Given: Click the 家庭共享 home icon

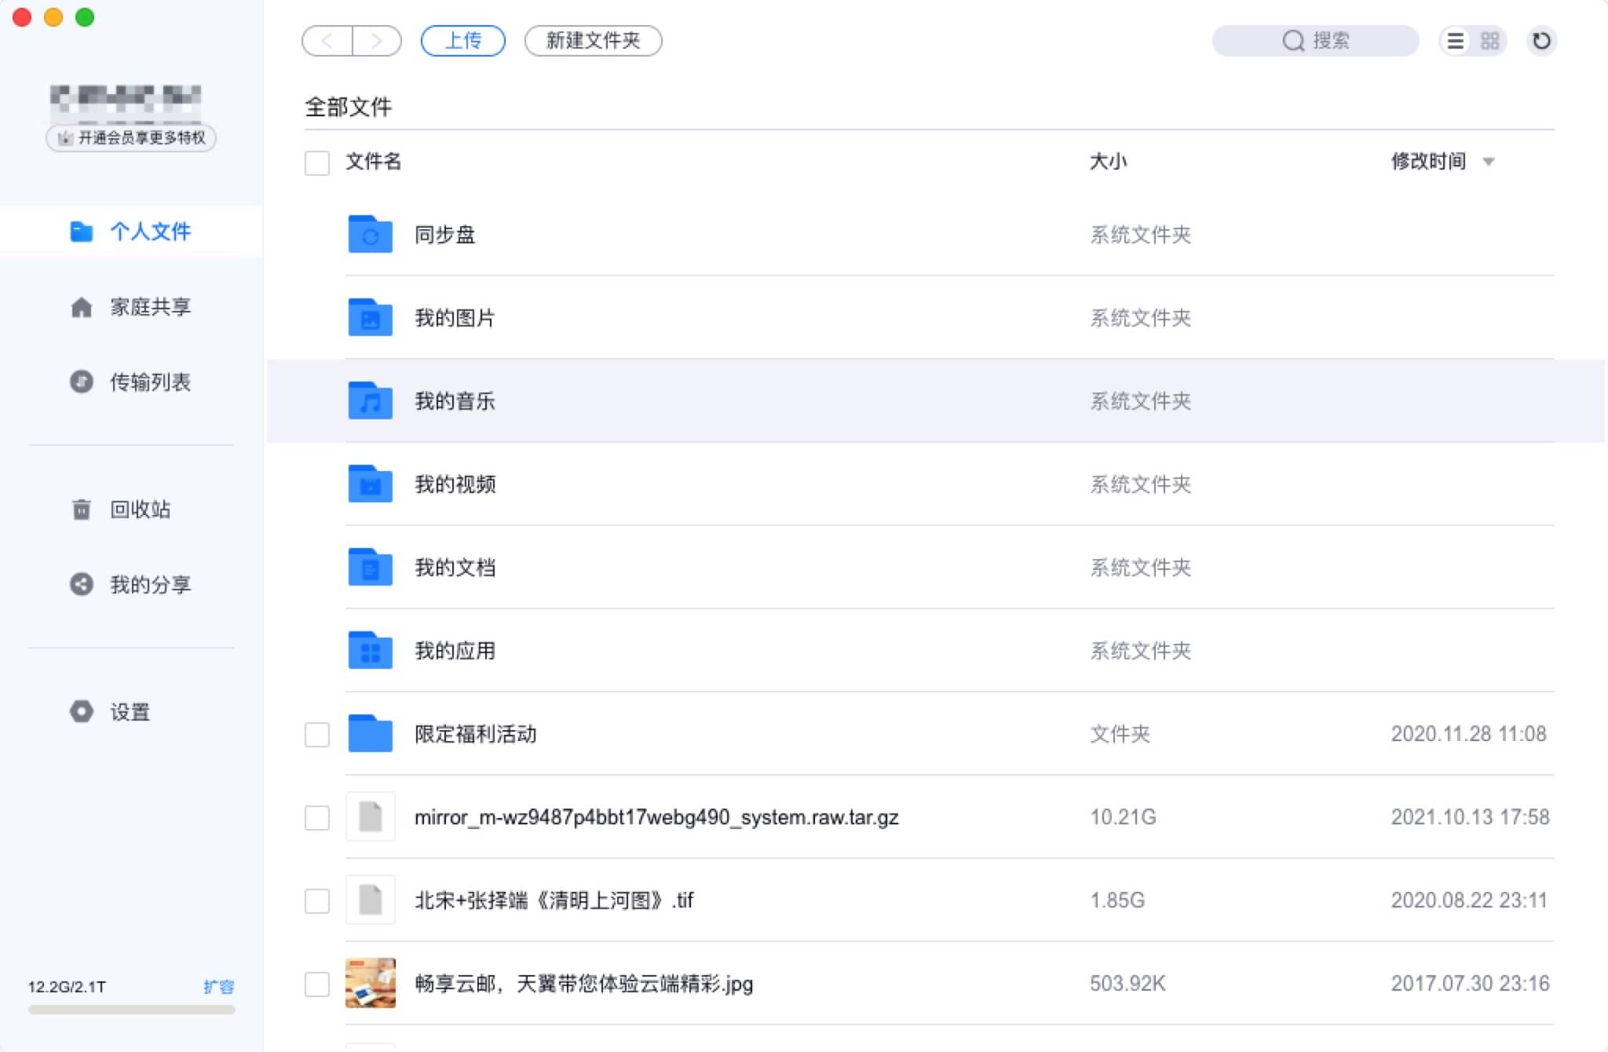Looking at the screenshot, I should coord(82,307).
